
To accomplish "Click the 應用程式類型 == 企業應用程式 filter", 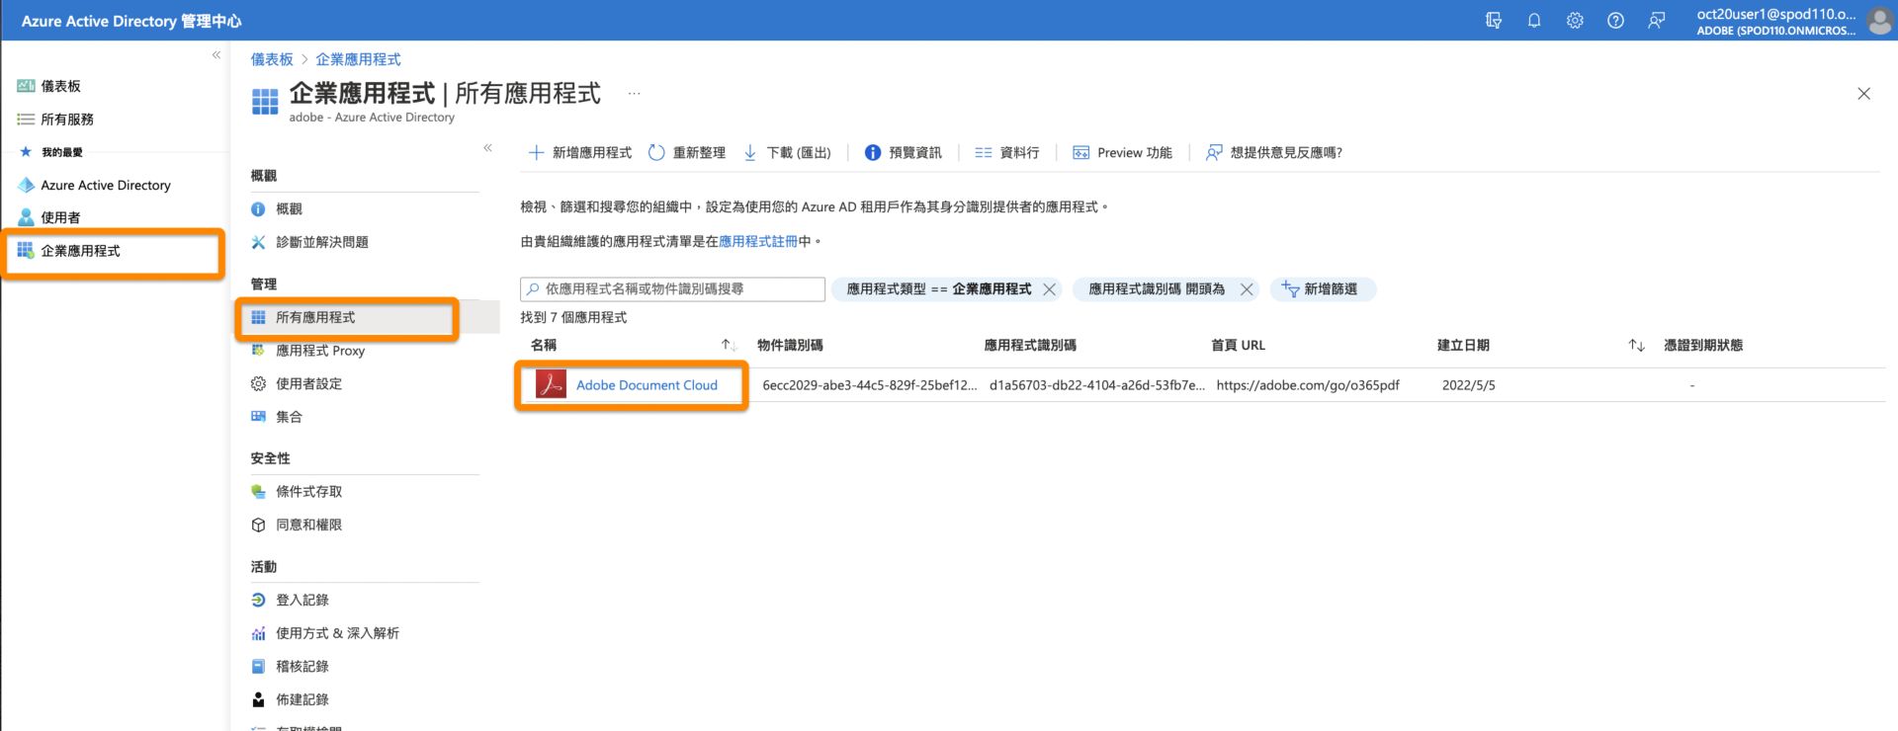I will [x=938, y=288].
